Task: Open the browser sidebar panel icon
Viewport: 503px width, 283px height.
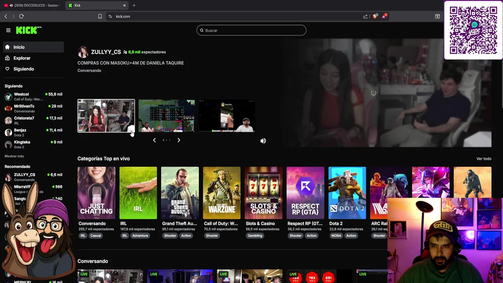Action: click(437, 17)
